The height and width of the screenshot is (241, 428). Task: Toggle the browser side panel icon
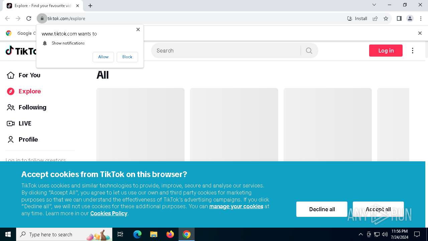[x=399, y=18]
